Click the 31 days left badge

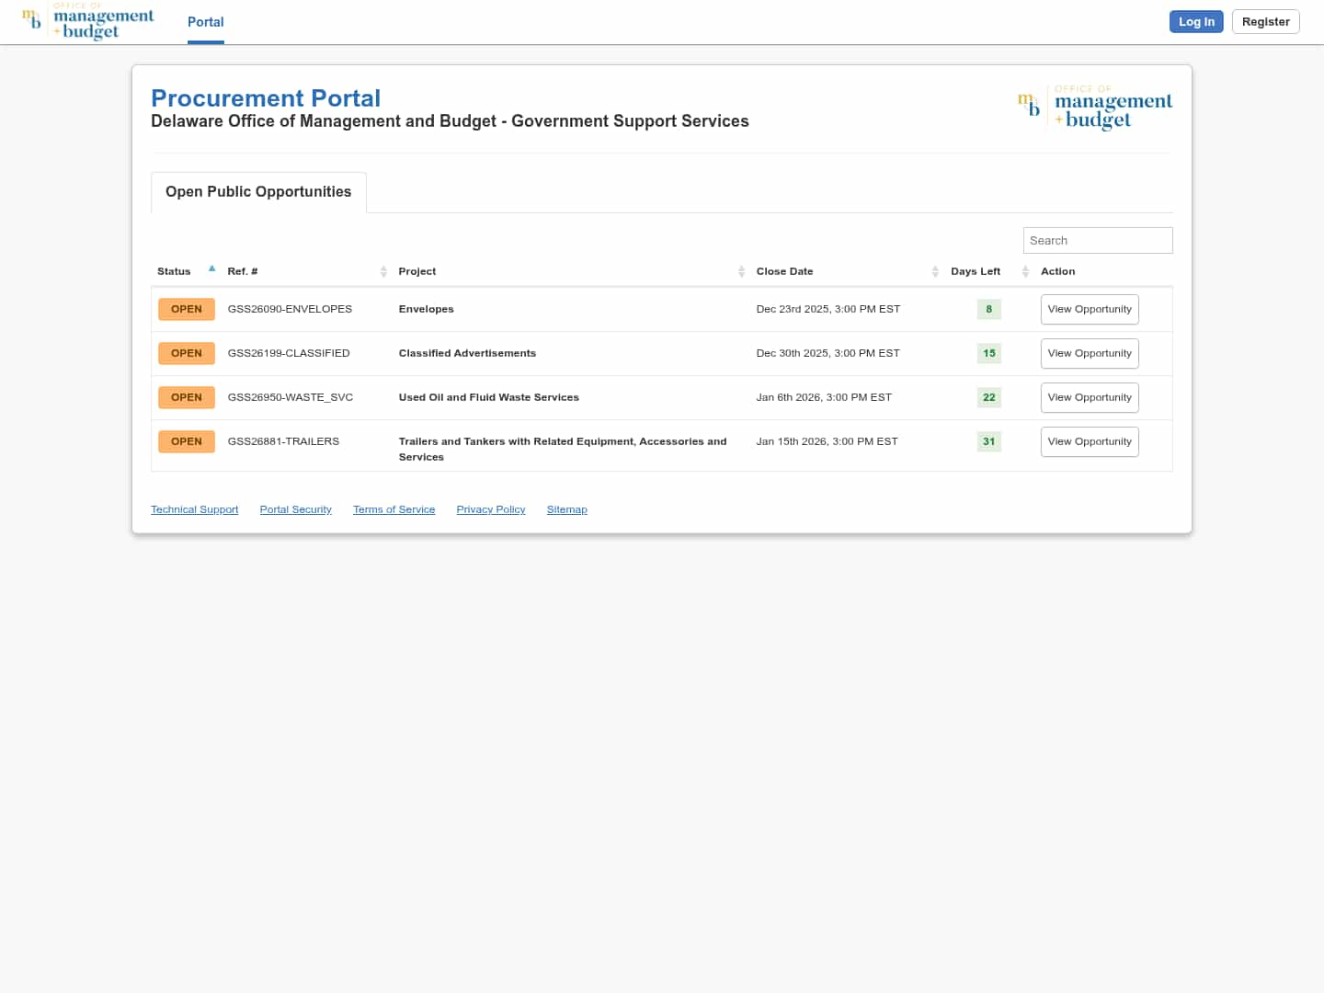click(988, 441)
